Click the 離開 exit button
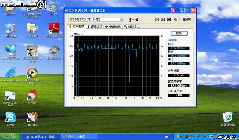The image size is (239, 140). coord(187,19)
